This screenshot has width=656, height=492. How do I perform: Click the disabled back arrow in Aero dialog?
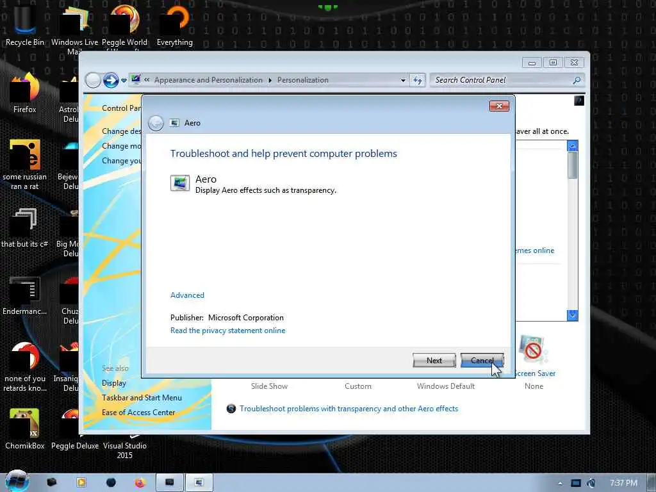coord(156,123)
